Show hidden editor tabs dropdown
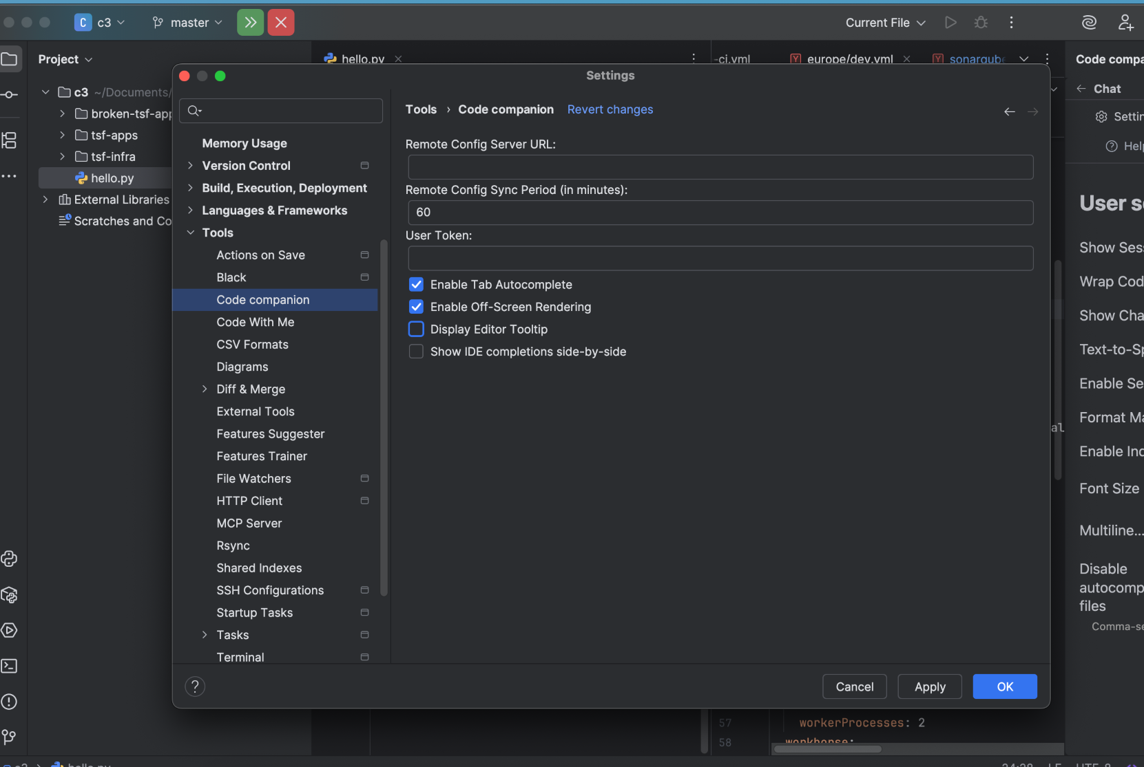 (1024, 58)
